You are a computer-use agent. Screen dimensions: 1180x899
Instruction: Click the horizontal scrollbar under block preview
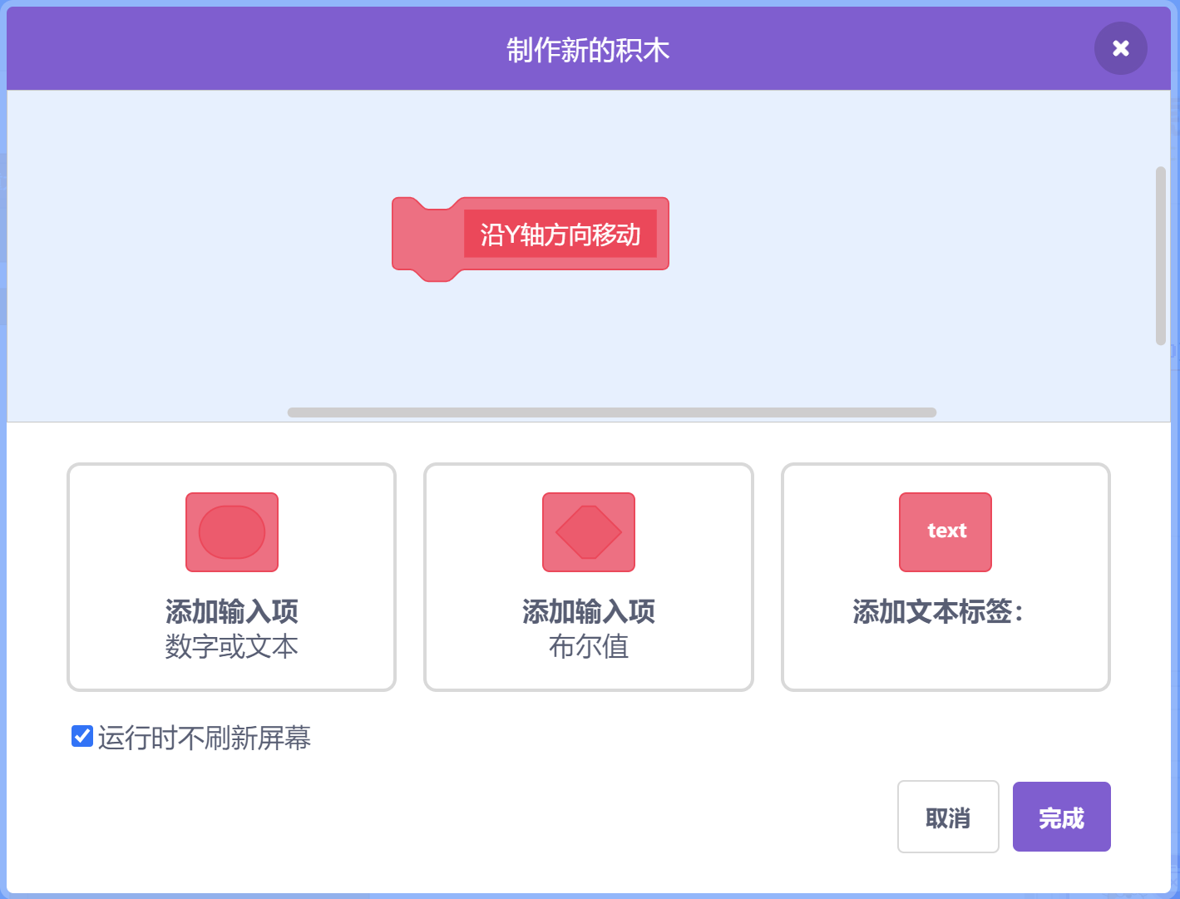[x=611, y=412]
